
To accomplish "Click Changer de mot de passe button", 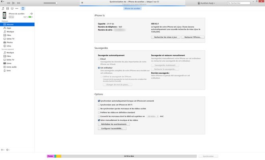I will click(117, 85).
